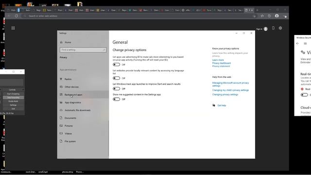Open the browser favorites star icon

pos(262,16)
